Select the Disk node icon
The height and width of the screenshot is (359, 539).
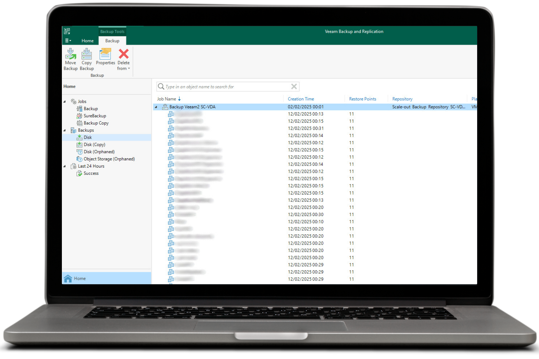(x=80, y=137)
